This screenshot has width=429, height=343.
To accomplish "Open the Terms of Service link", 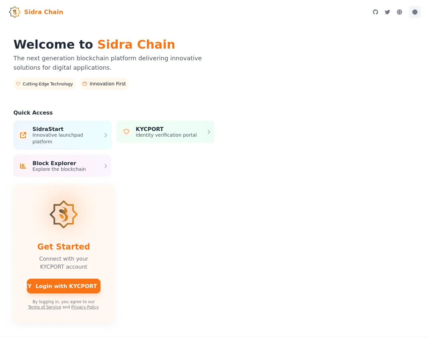I will point(45,307).
